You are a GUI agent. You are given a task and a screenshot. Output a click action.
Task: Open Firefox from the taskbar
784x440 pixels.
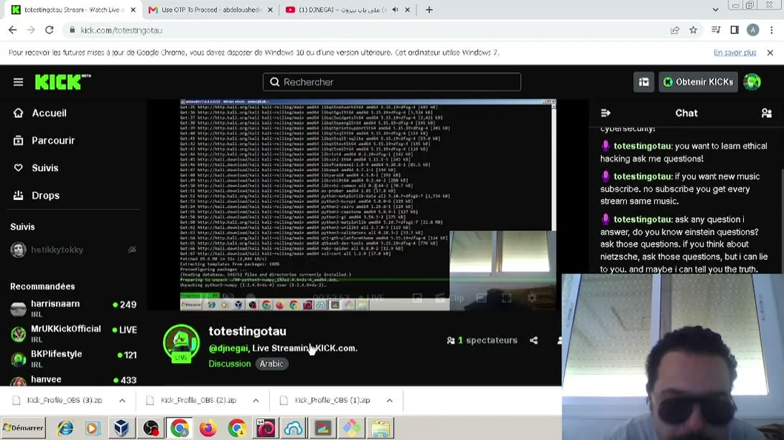(208, 428)
